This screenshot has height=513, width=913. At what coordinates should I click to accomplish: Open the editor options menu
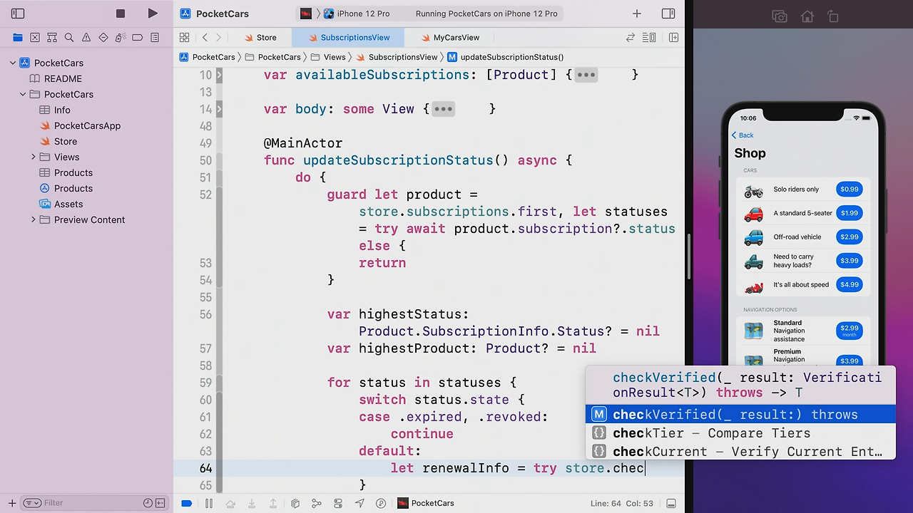pos(649,37)
